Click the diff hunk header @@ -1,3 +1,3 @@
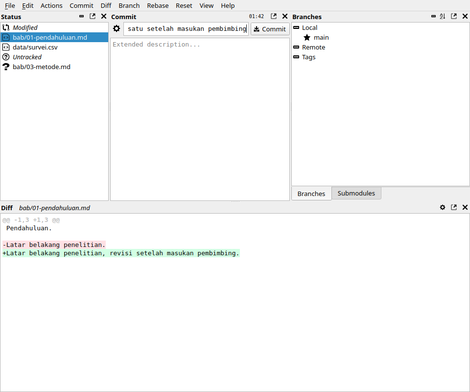This screenshot has height=392, width=470. click(x=31, y=220)
